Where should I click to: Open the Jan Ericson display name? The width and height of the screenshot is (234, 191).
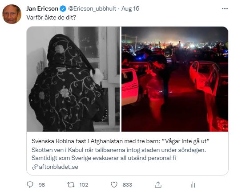[x=42, y=8]
